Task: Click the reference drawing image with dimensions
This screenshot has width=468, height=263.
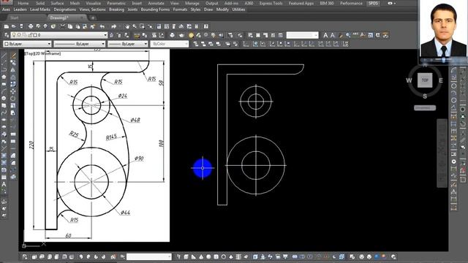Action: (x=97, y=146)
